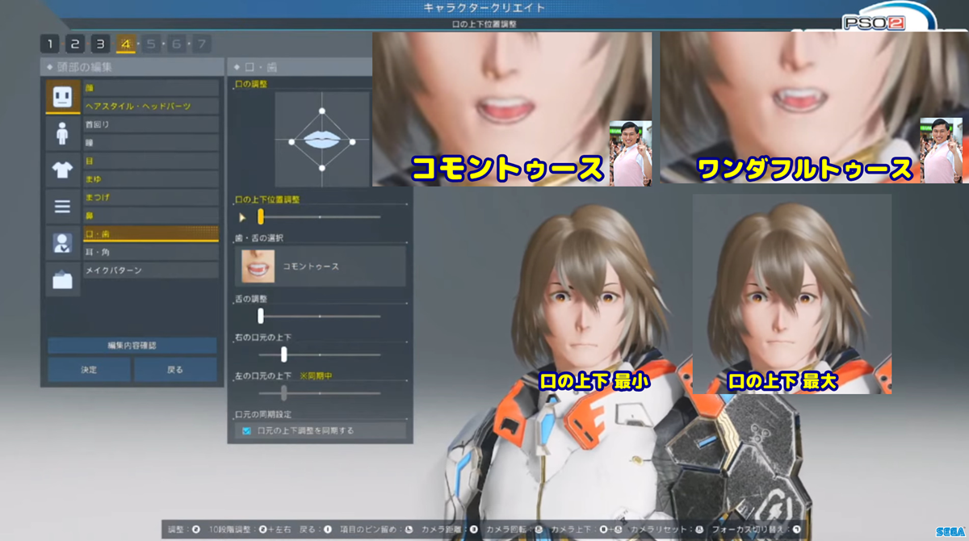Open the folder save/load icon

coord(62,279)
